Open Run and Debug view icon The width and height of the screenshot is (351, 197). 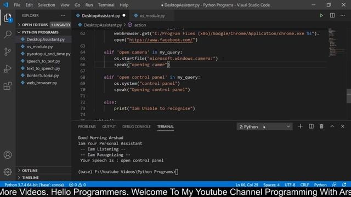(8, 69)
